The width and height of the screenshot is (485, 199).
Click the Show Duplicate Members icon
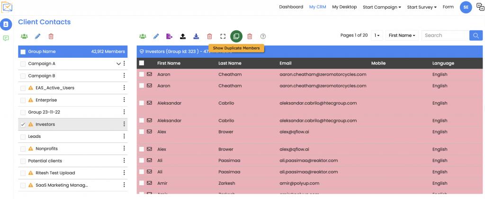point(236,36)
